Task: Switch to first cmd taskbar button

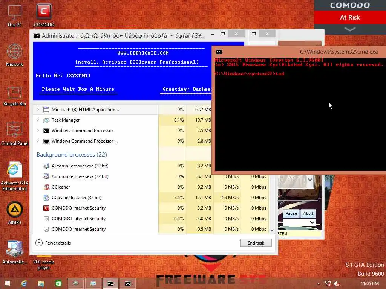Action: 110,284
